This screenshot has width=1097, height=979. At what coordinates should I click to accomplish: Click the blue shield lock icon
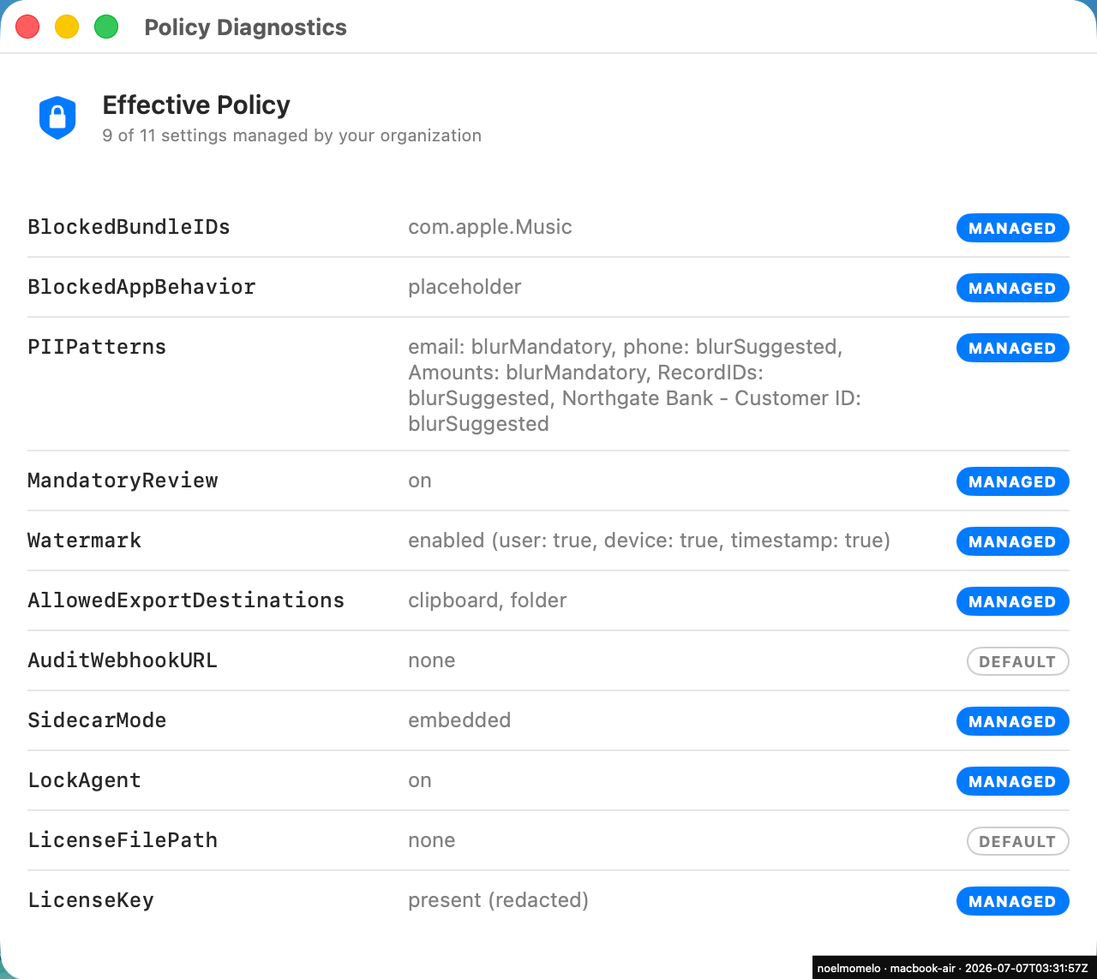57,117
